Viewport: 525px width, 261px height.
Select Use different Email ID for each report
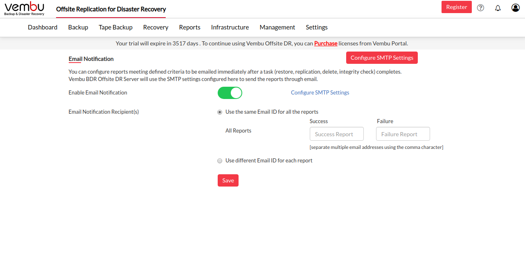(x=220, y=161)
